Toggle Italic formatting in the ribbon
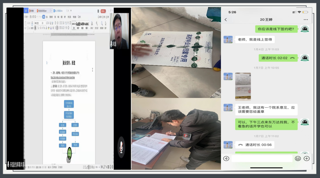 [37, 28]
